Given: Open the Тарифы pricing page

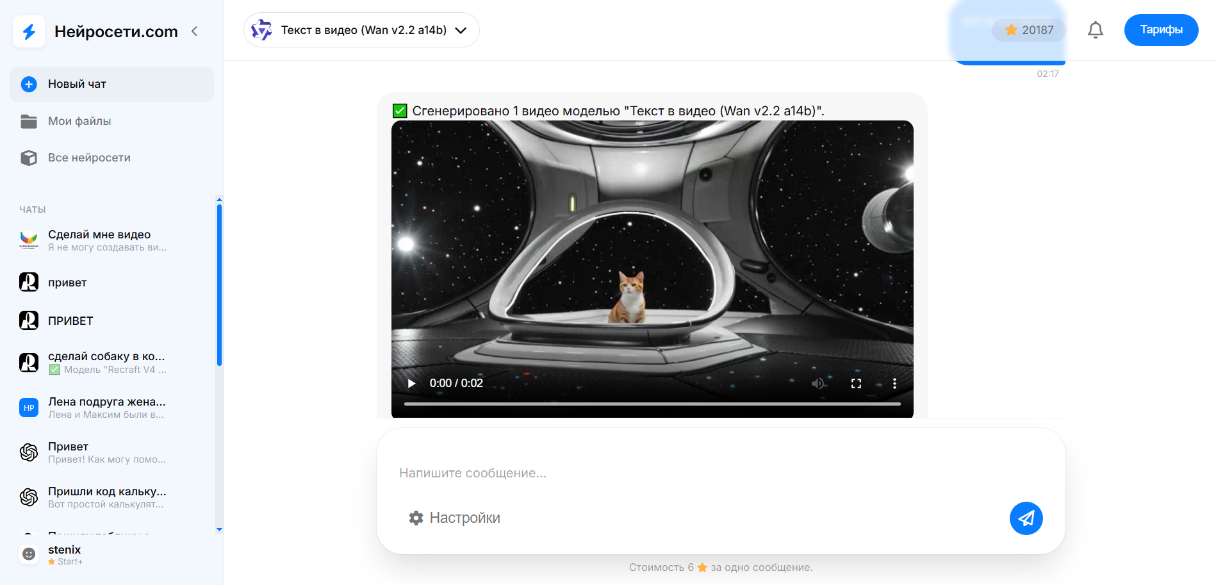Looking at the screenshot, I should 1161,30.
